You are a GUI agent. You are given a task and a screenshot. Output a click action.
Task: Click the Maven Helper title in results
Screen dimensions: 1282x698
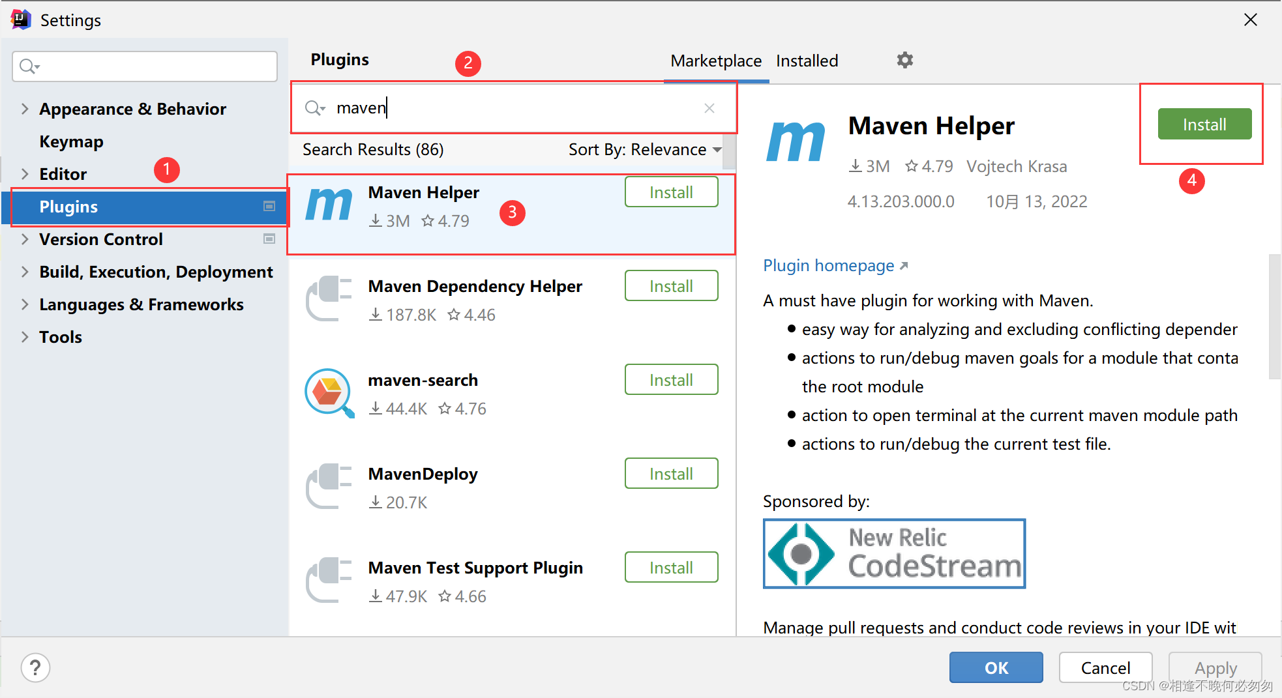(423, 192)
